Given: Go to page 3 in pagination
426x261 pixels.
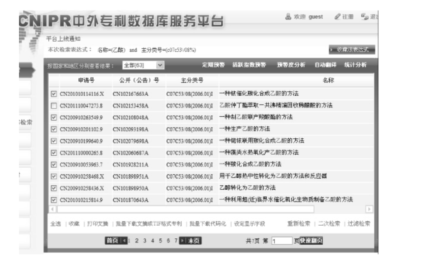Looking at the screenshot, I should 145,241.
